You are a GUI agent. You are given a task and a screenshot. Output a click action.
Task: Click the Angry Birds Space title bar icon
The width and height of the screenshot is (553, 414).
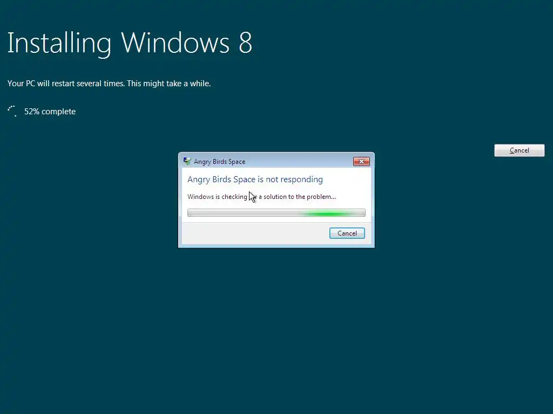[187, 161]
